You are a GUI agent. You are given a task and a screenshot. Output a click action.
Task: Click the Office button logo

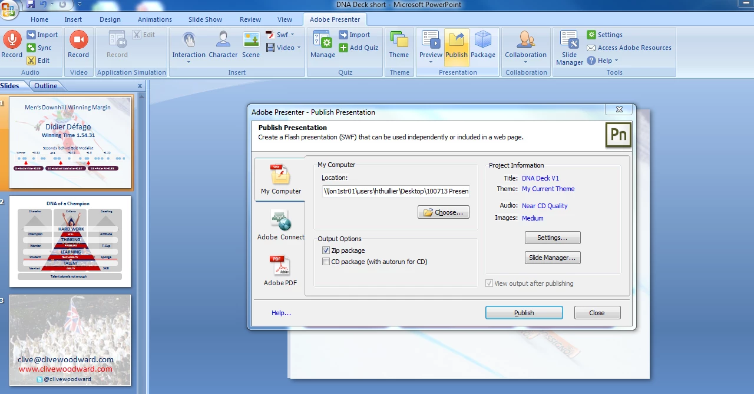point(9,10)
